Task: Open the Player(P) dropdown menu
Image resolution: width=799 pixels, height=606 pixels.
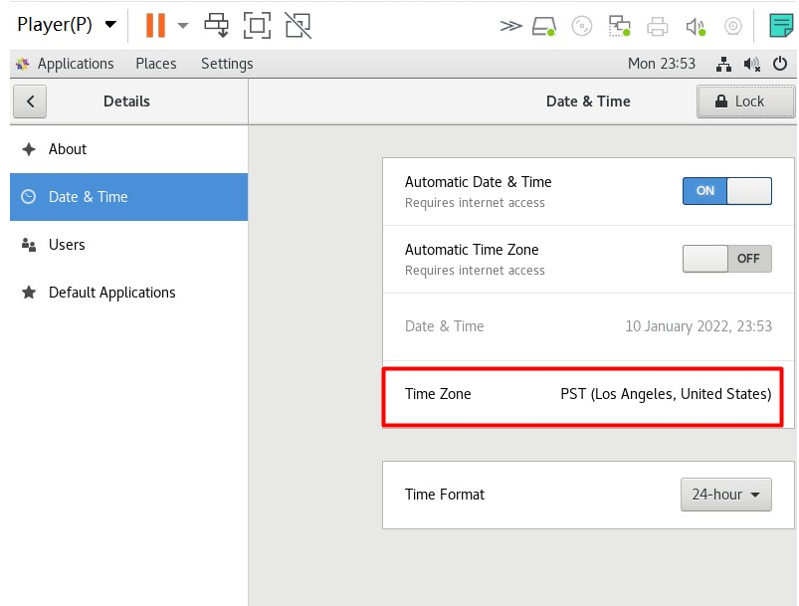Action: pos(67,25)
